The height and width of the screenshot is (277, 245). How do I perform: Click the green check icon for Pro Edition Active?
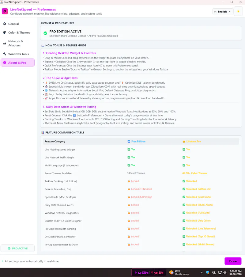coord(45,33)
